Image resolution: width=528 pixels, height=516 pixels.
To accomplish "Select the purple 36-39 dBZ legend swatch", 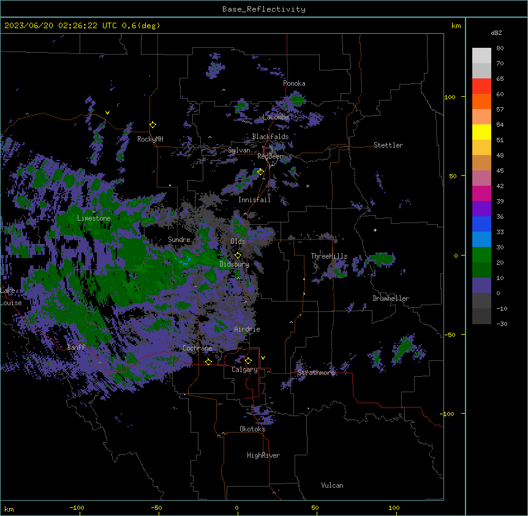I will tap(481, 209).
